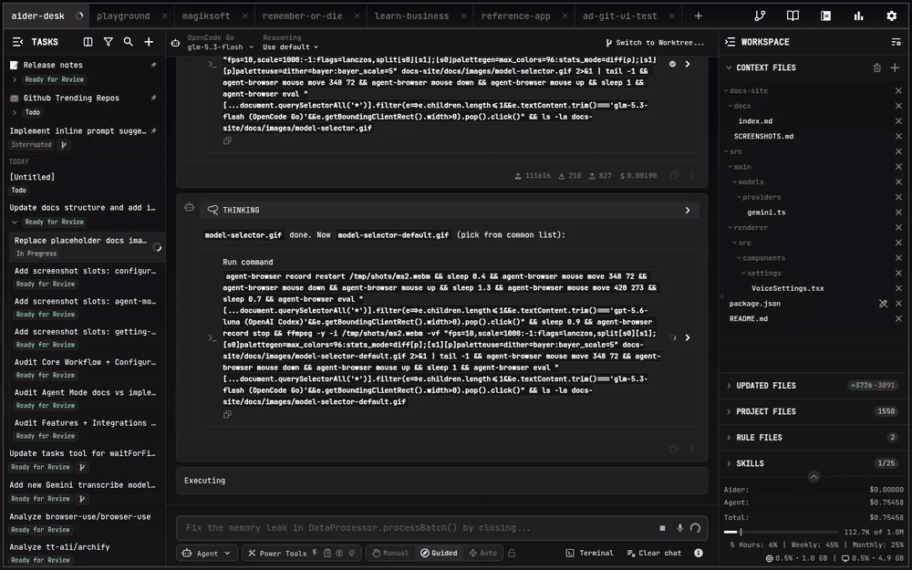The image size is (912, 570).
Task: Switch to the learn-business project tab
Action: pos(412,16)
